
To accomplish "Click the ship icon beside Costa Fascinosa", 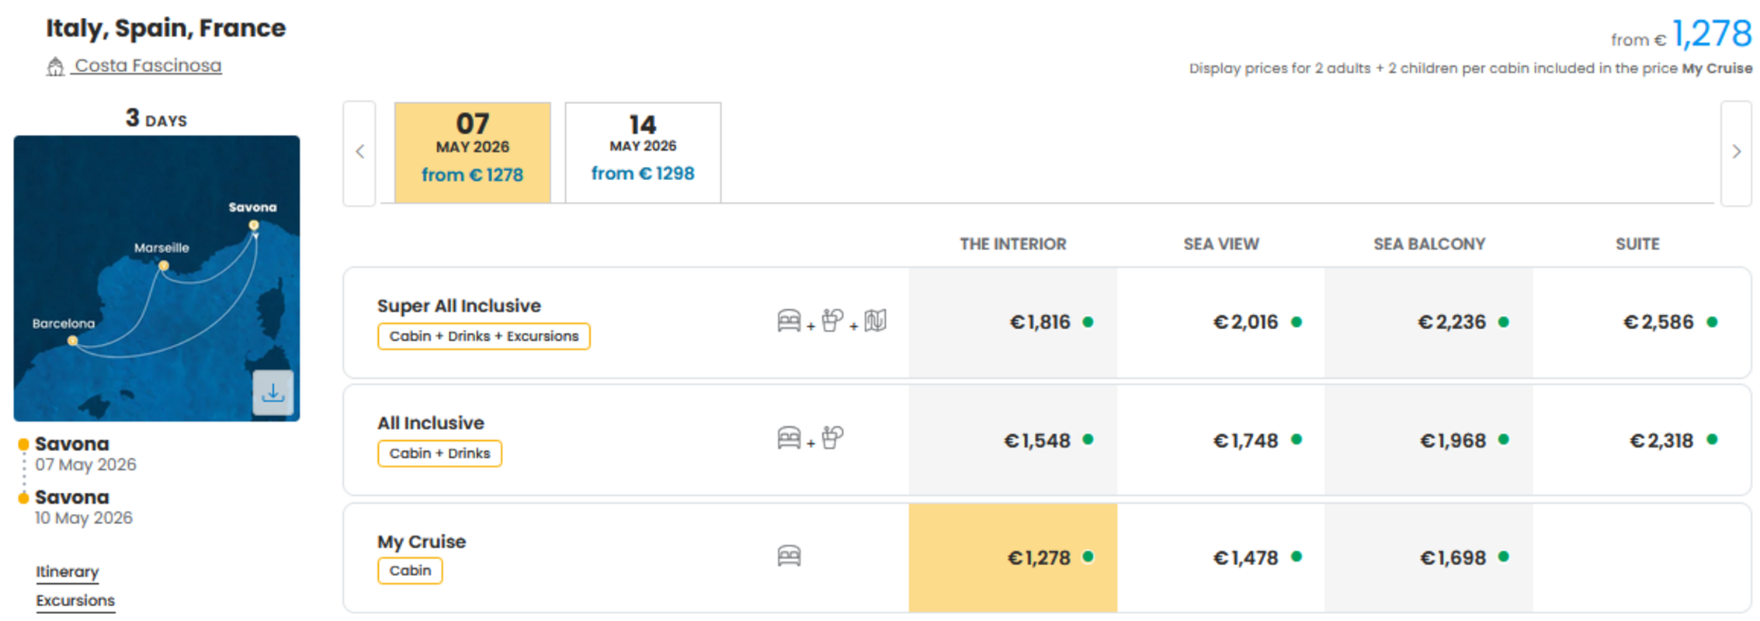I will click(x=55, y=67).
